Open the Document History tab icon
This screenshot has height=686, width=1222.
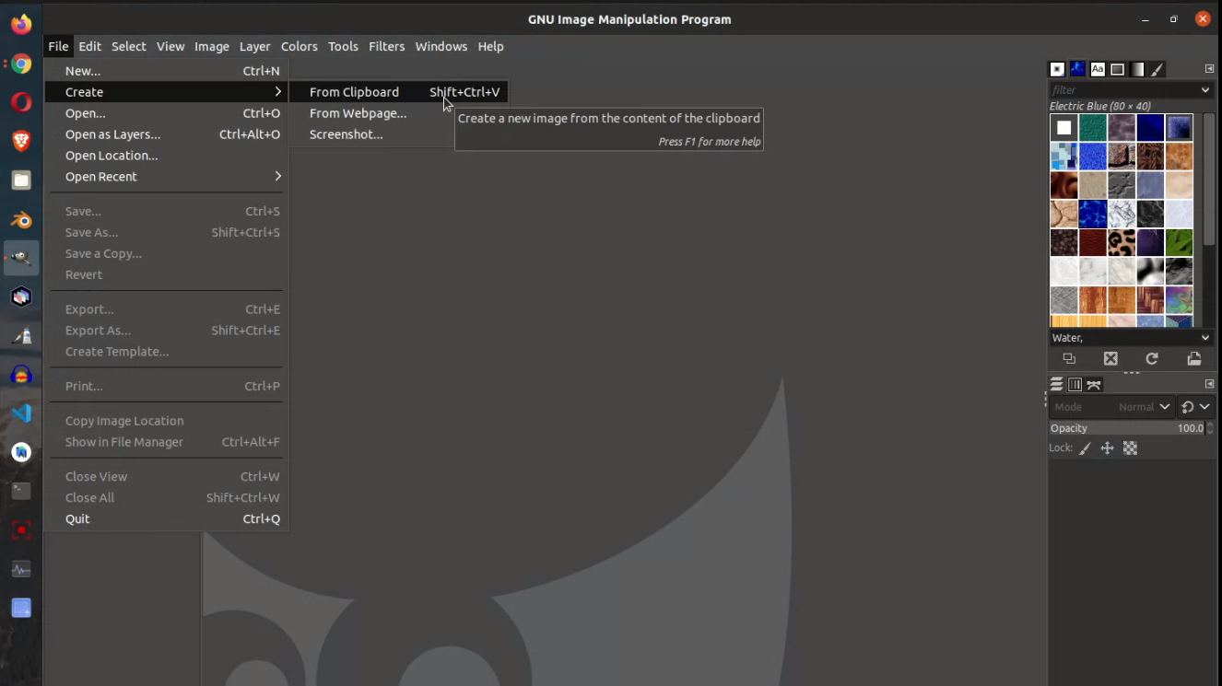[1117, 69]
